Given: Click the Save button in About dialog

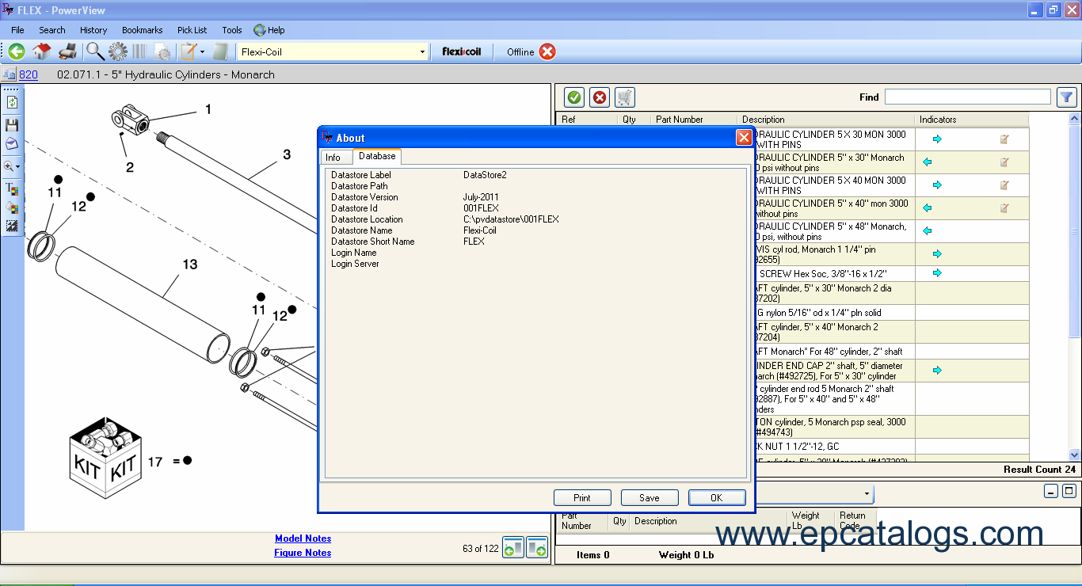Looking at the screenshot, I should (x=650, y=498).
